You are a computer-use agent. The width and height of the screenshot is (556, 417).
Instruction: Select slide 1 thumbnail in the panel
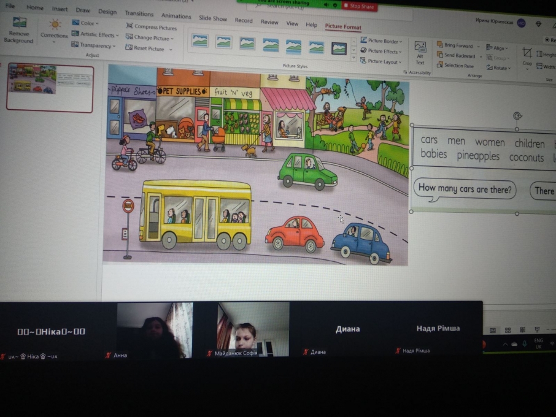pyautogui.click(x=50, y=88)
